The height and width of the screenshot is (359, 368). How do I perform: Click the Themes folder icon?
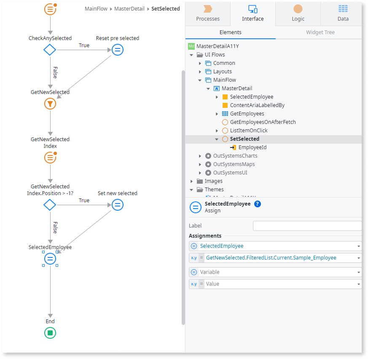[x=200, y=190]
